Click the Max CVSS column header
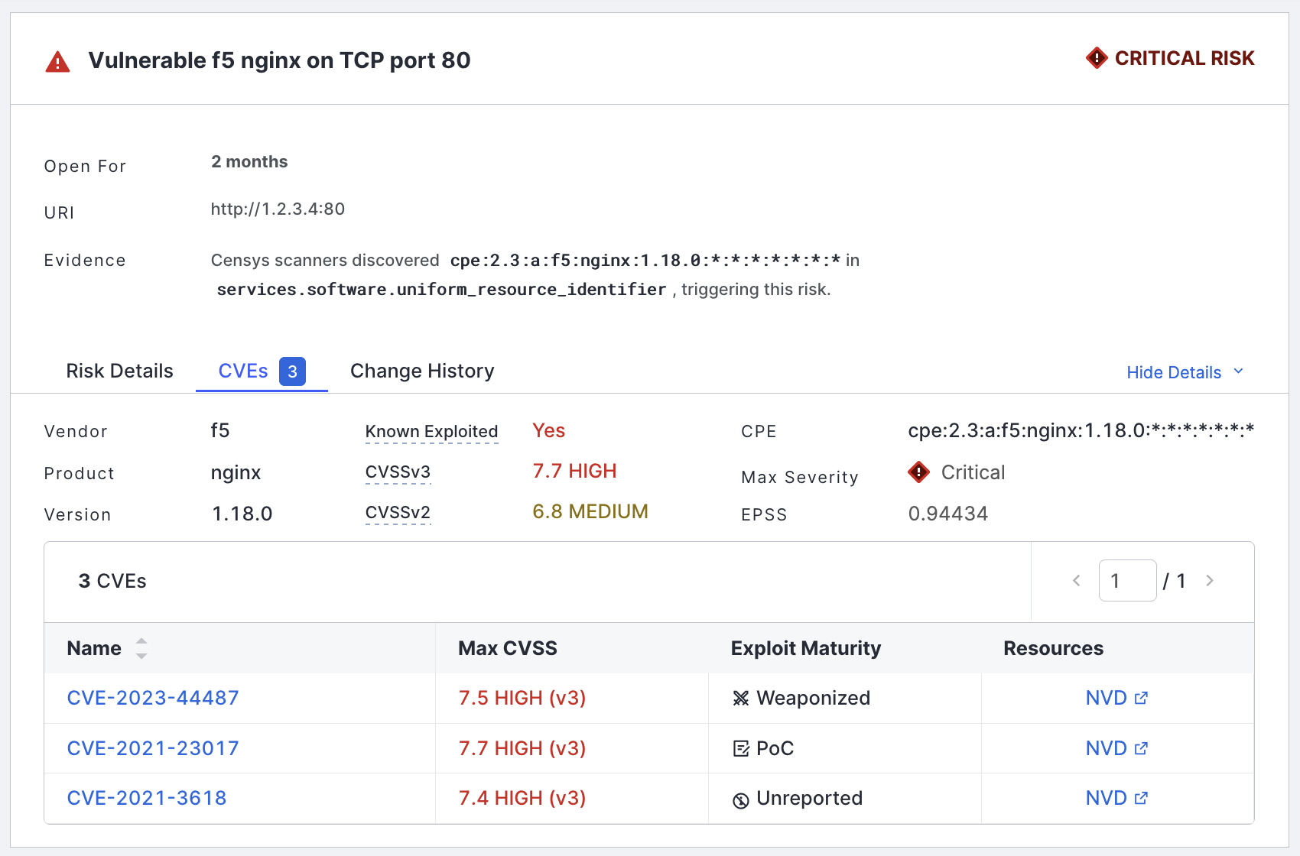Screen dimensions: 1300x856 click(x=508, y=648)
